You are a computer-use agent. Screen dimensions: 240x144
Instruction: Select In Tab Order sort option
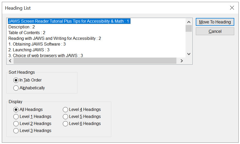pyautogui.click(x=27, y=80)
